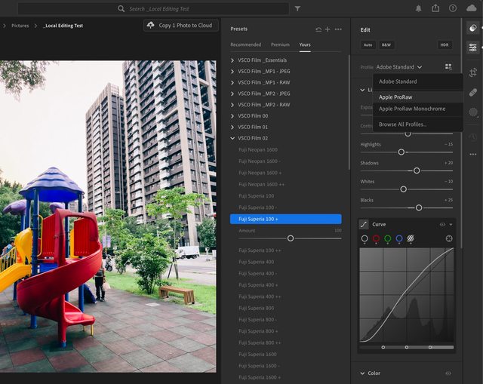
Task: Click the Auto edit button
Action: [368, 45]
